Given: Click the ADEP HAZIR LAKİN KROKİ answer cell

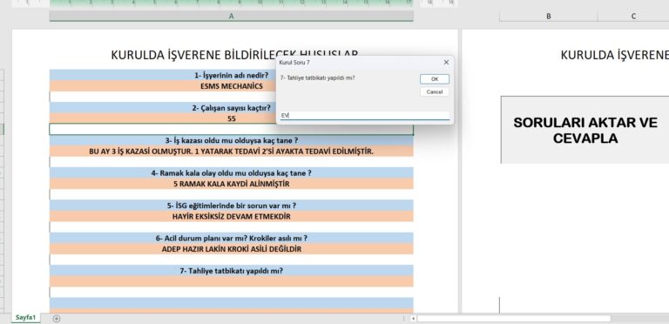Looking at the screenshot, I should click(x=231, y=248).
